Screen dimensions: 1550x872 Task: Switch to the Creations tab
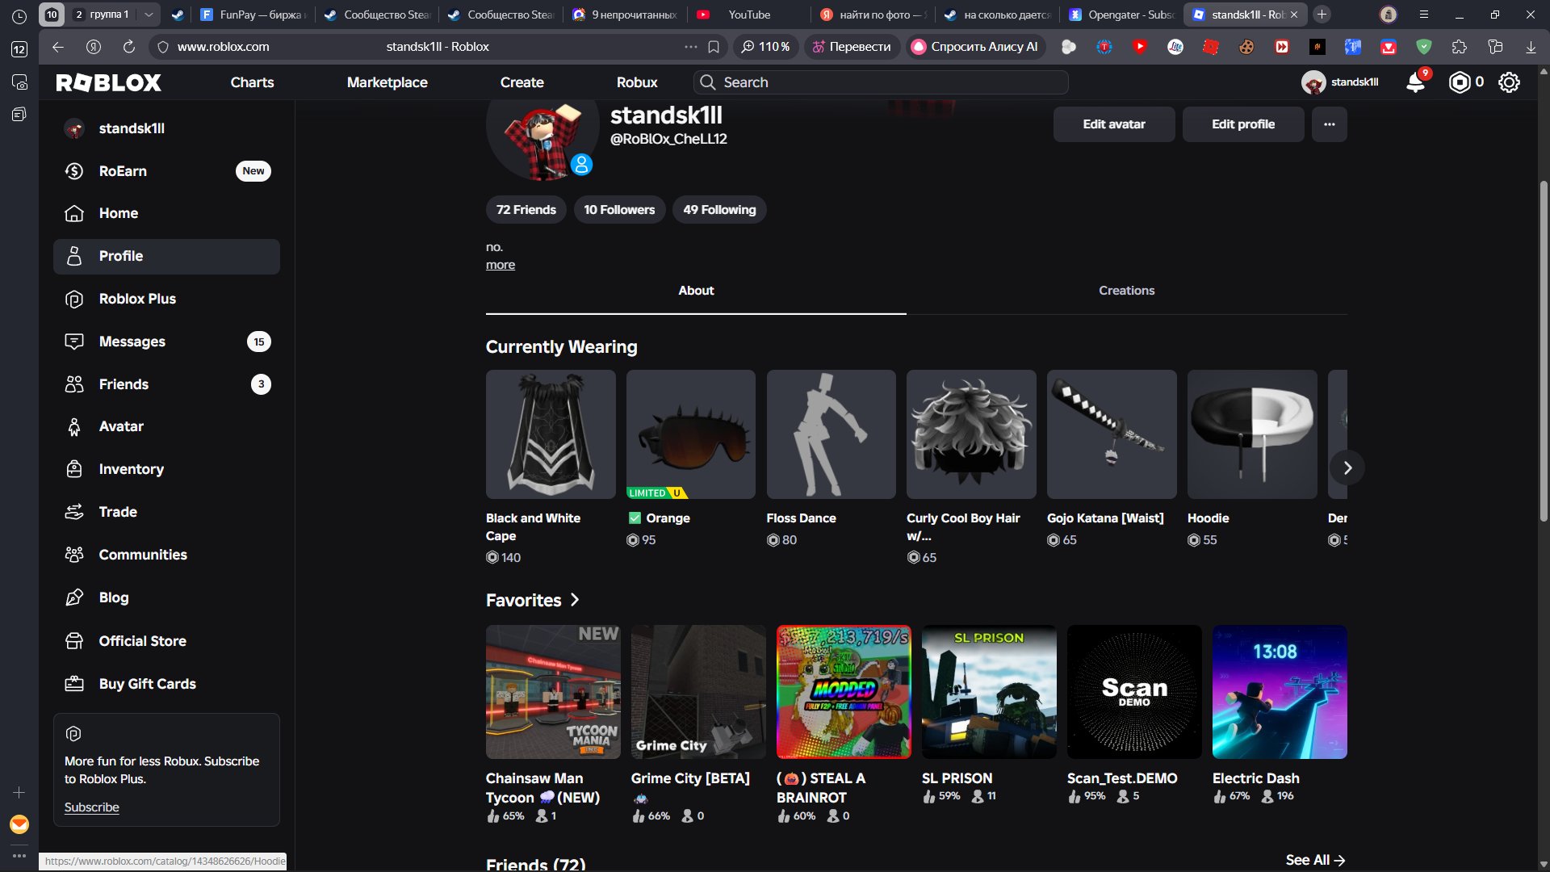[x=1127, y=291]
